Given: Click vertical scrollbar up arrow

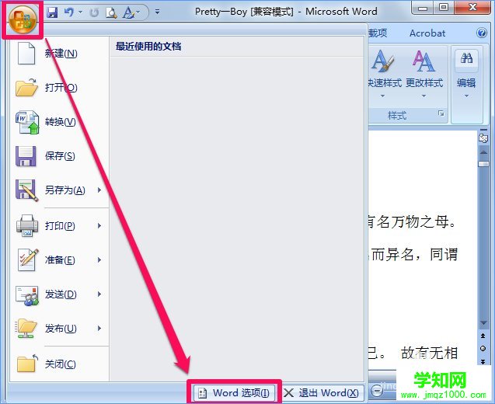Looking at the screenshot, I should pyautogui.click(x=483, y=152).
